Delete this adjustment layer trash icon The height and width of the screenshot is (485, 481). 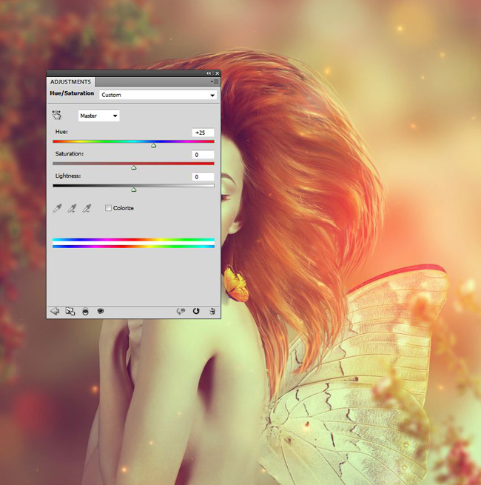(212, 311)
